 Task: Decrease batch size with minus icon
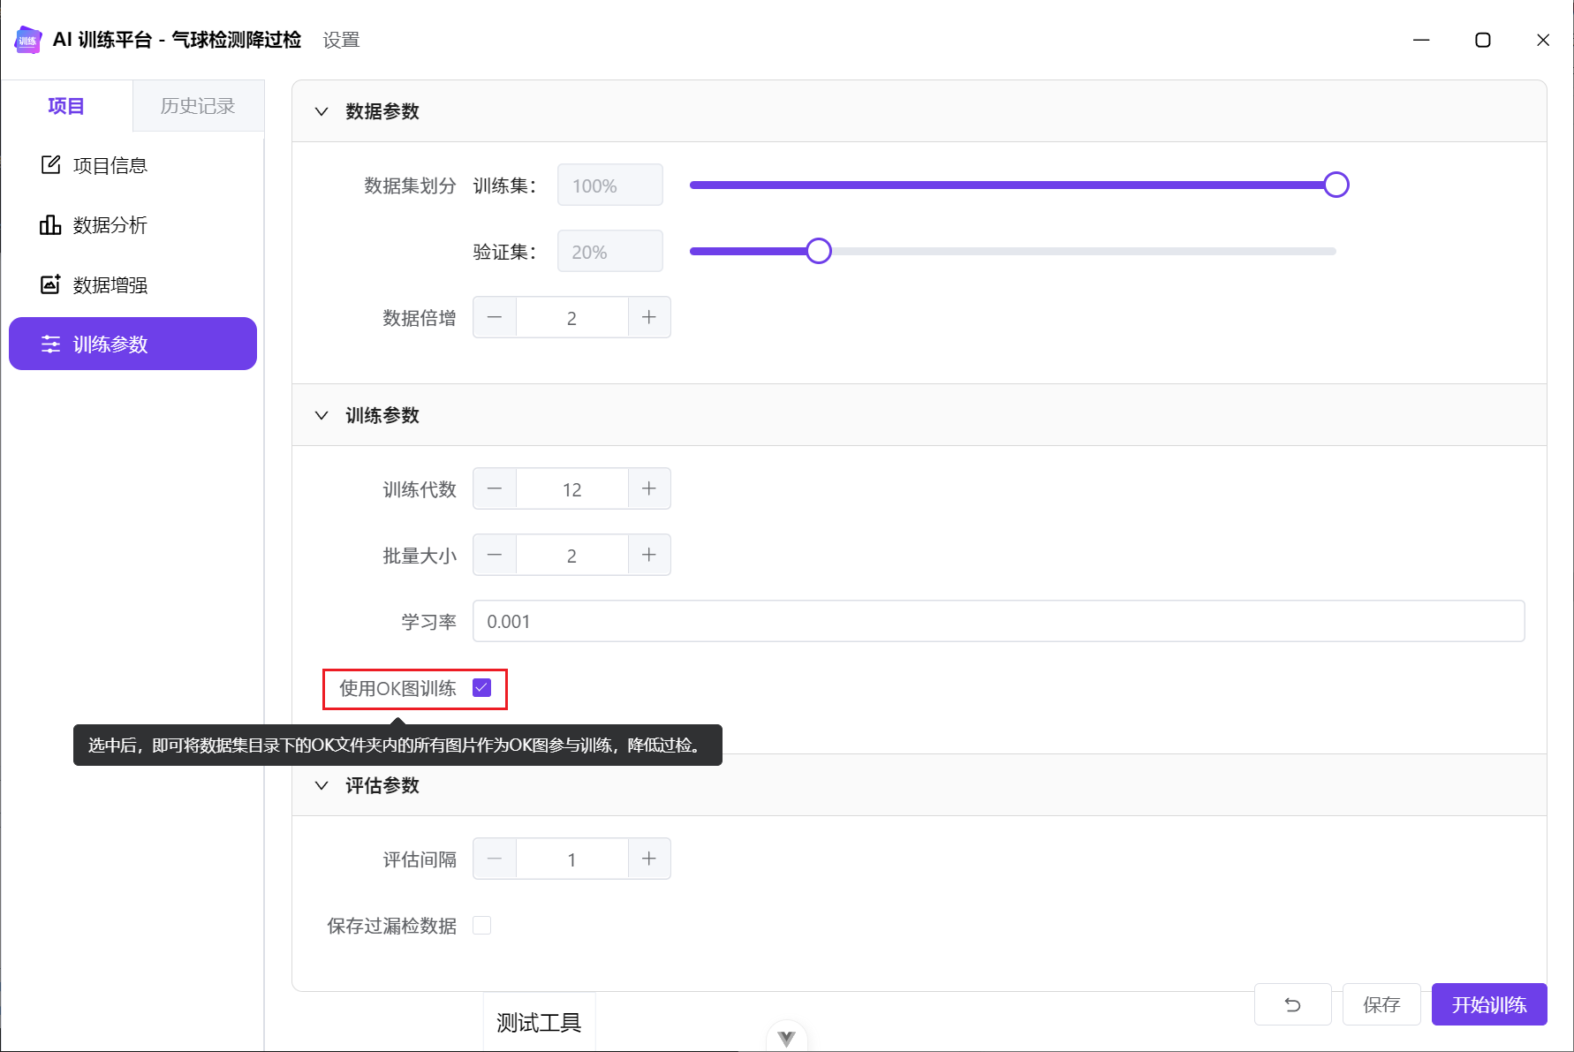(x=495, y=555)
